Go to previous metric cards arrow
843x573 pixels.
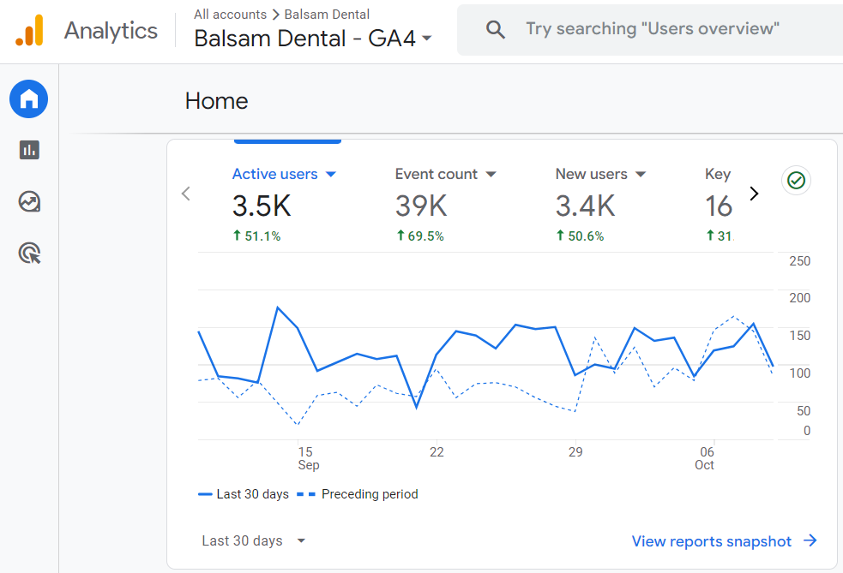186,194
